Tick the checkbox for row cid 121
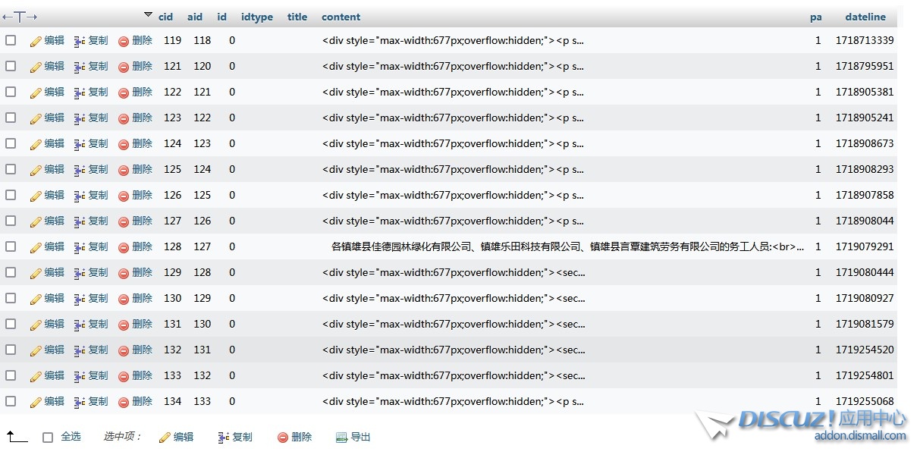 (x=11, y=66)
